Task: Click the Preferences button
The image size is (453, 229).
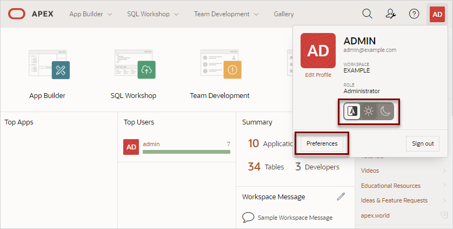Action: click(322, 143)
